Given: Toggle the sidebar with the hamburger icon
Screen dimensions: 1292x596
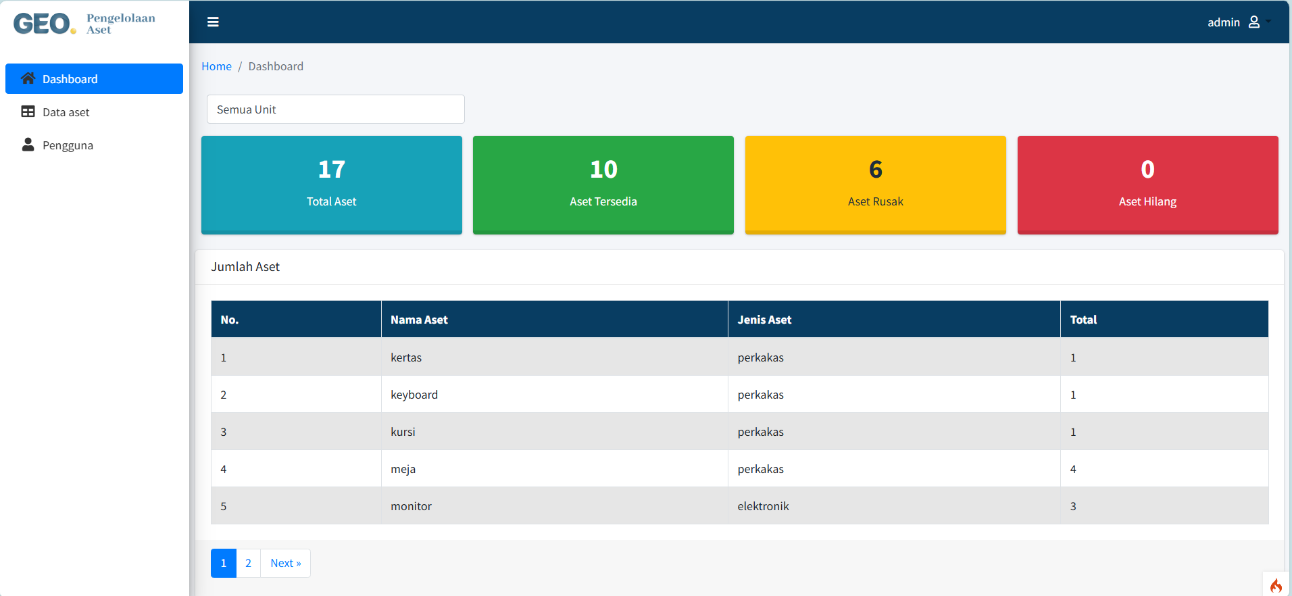Looking at the screenshot, I should pyautogui.click(x=213, y=22).
